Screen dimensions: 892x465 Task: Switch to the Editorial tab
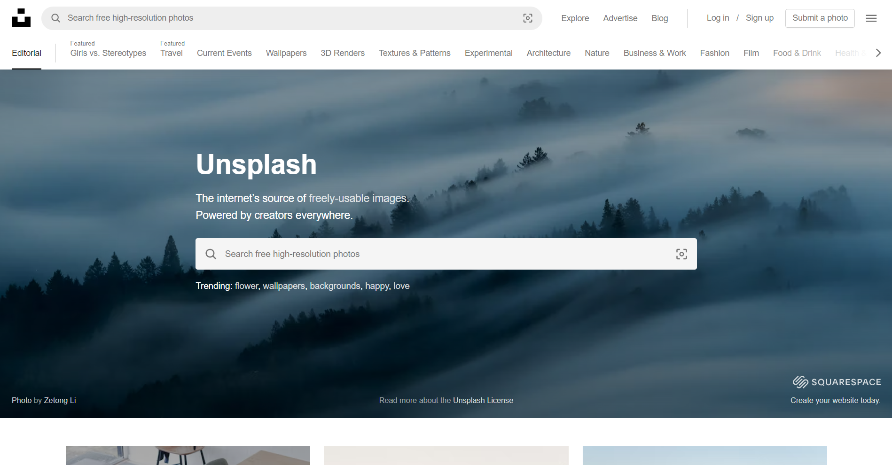pyautogui.click(x=26, y=53)
